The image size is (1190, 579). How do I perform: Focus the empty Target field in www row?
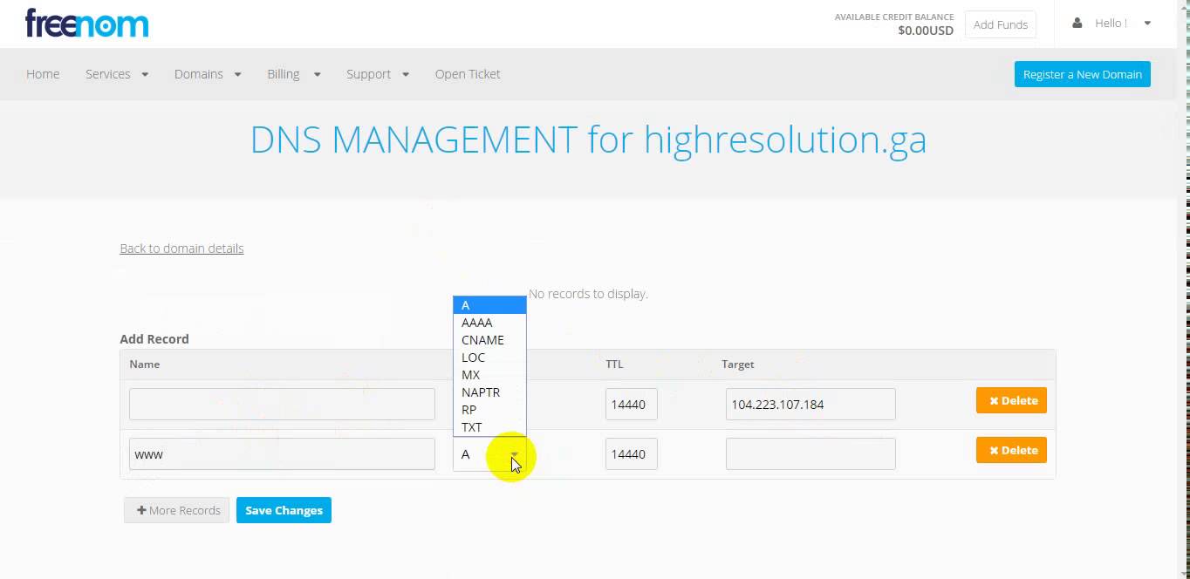pyautogui.click(x=810, y=454)
